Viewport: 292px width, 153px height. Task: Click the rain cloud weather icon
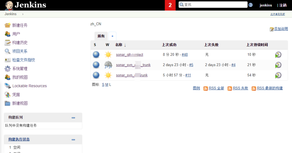pos(108,65)
